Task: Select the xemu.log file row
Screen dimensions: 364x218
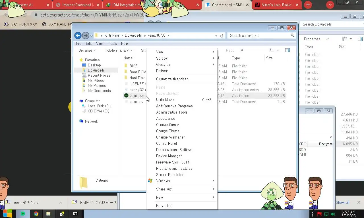Action: coord(205,102)
